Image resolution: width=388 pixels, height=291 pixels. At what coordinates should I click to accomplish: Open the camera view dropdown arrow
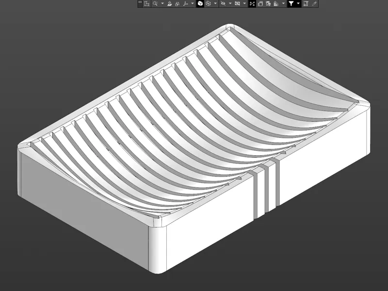click(x=244, y=3)
